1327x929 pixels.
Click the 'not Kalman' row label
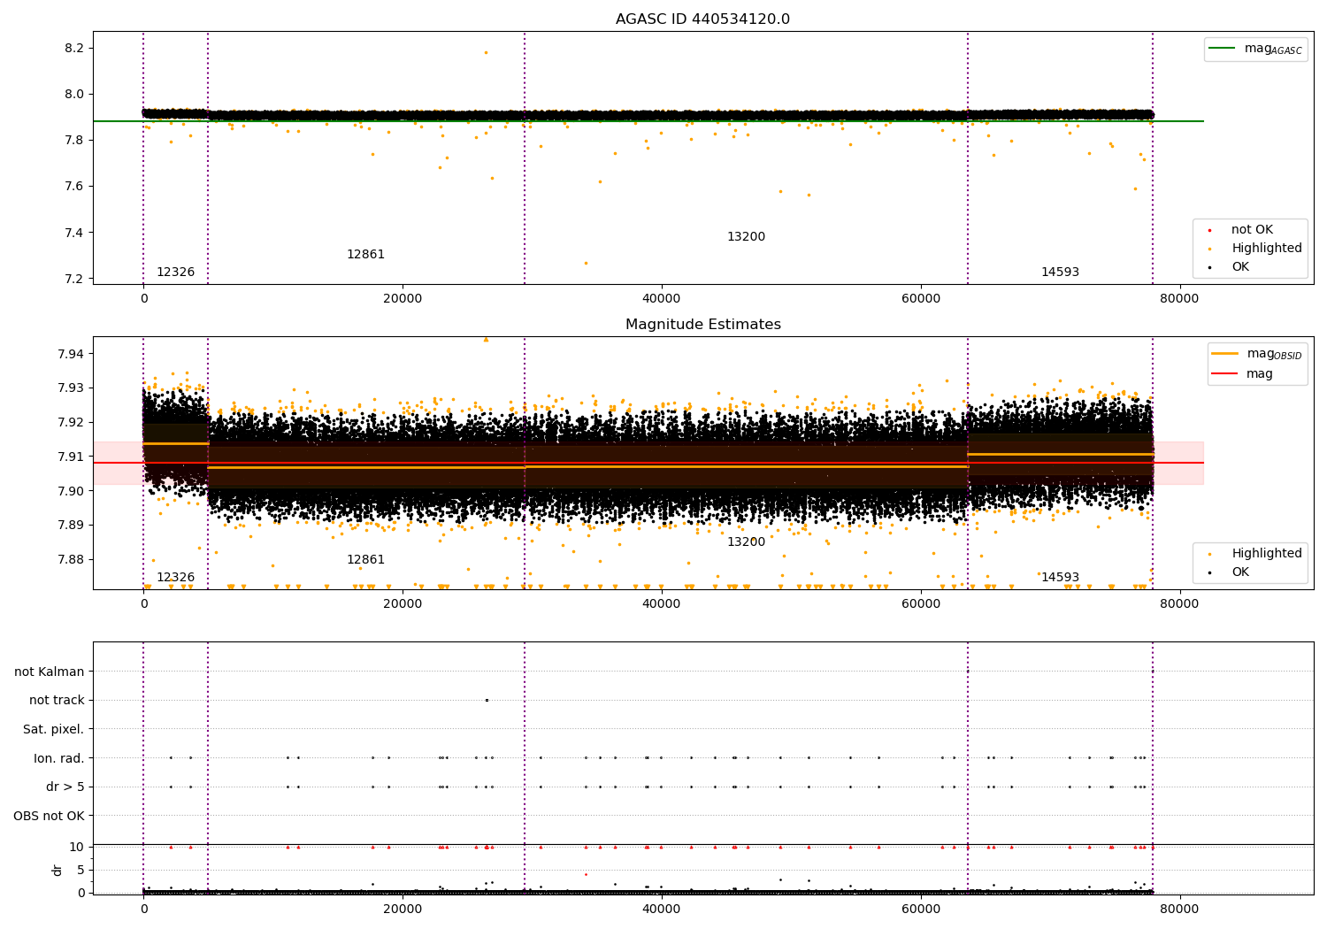pos(50,672)
